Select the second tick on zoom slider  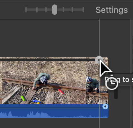point(37,10)
